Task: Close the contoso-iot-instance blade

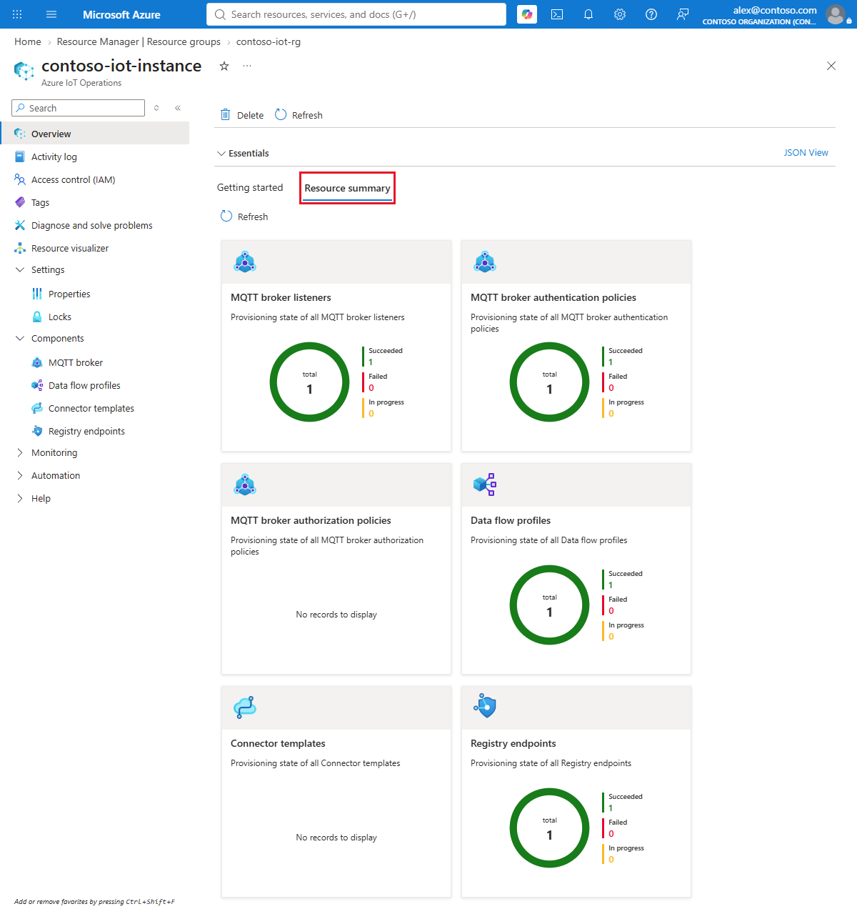Action: (x=831, y=66)
